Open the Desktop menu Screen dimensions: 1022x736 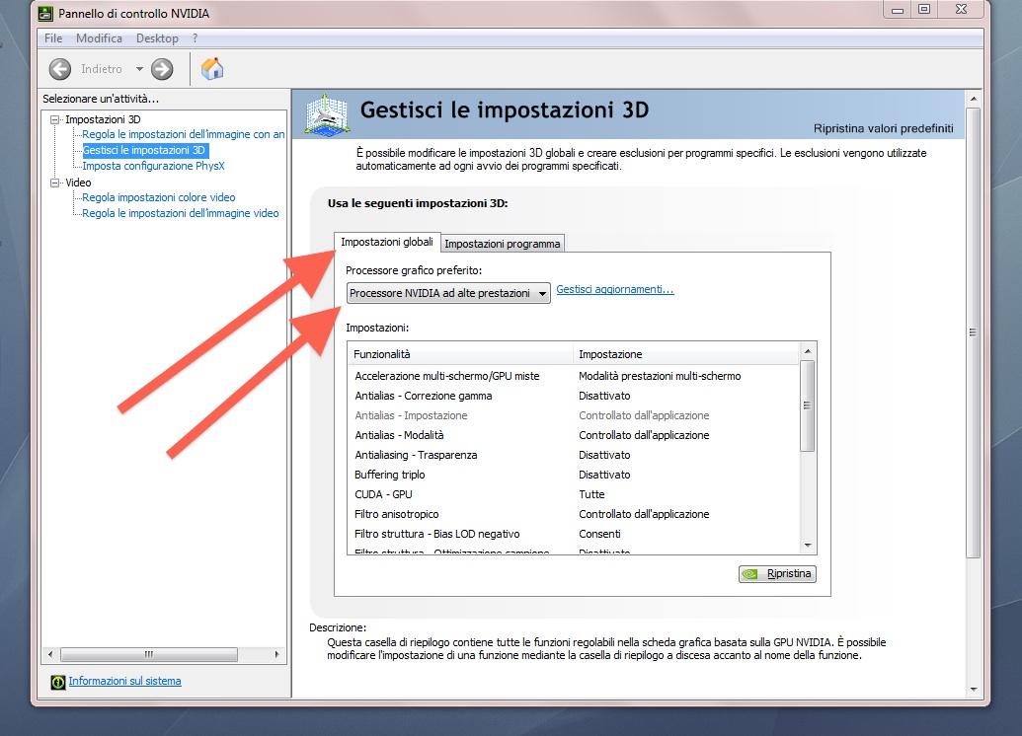pos(157,38)
